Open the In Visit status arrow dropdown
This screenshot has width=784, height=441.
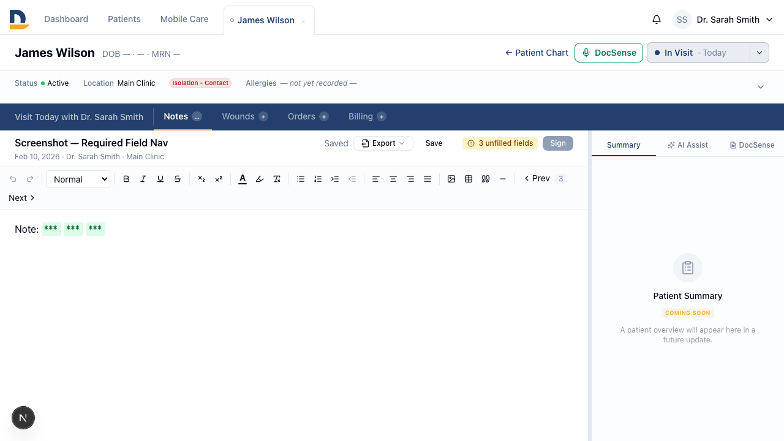click(x=759, y=53)
